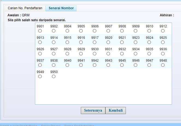181x126 pixels.
Task: Choose number 9921 radio button
Action: pos(122,42)
